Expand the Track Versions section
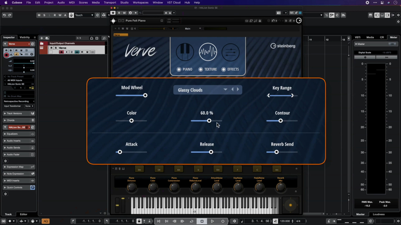Screen dimensions: 401x225 pyautogui.click(x=19, y=113)
